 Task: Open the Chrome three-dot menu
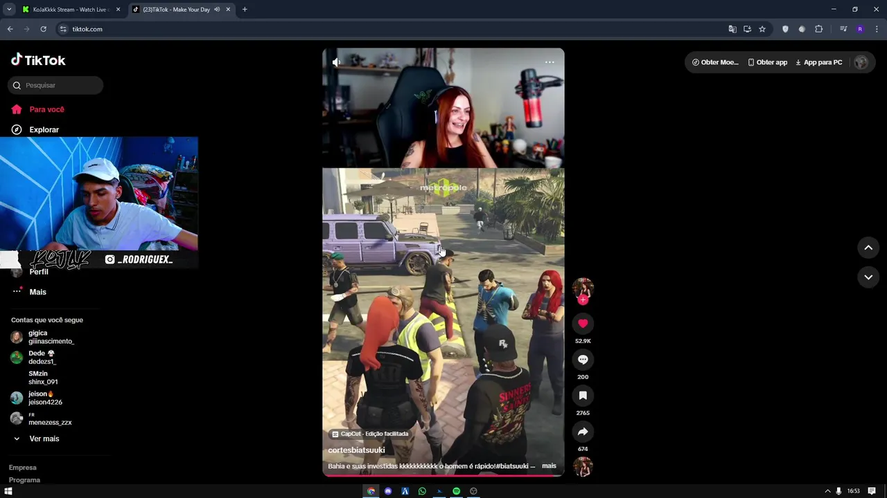[x=877, y=29]
